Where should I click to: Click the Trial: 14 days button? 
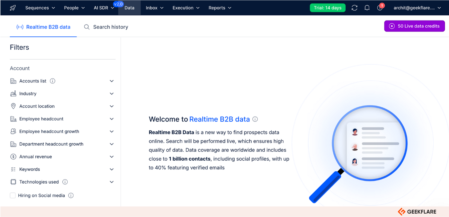pyautogui.click(x=328, y=8)
